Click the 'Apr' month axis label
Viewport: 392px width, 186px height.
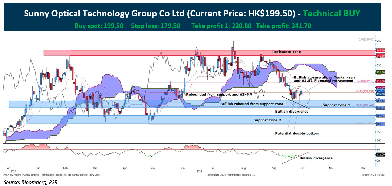click(x=125, y=169)
